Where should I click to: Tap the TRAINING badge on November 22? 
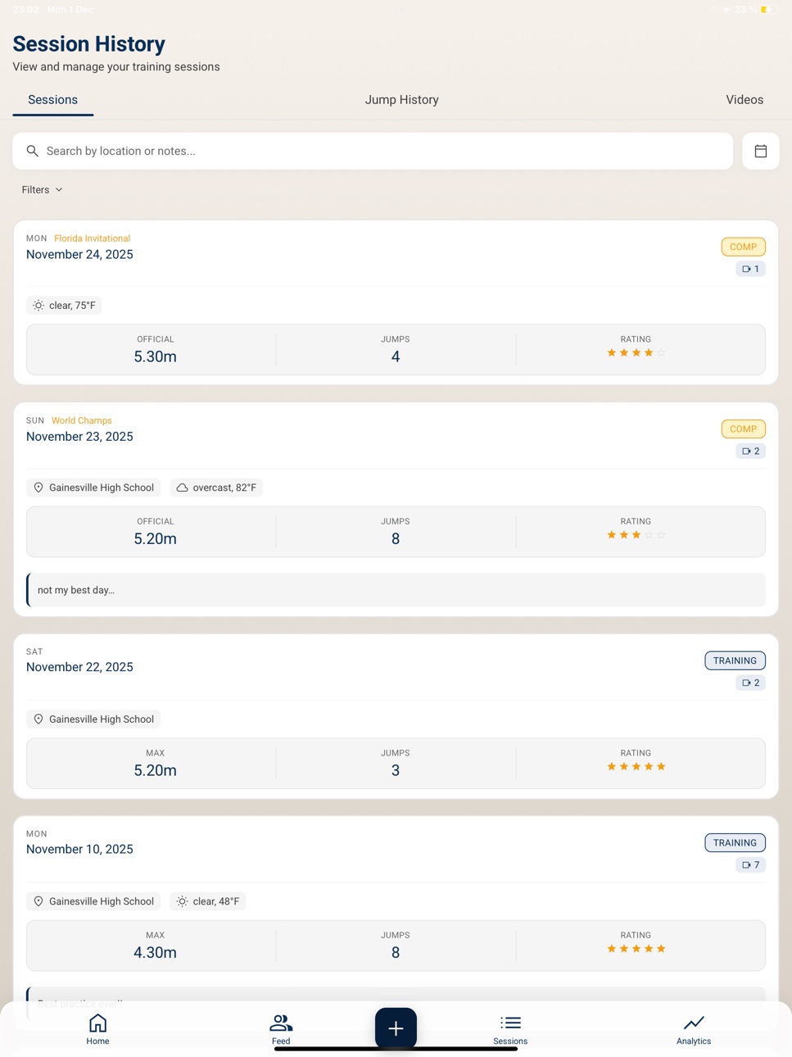click(735, 660)
